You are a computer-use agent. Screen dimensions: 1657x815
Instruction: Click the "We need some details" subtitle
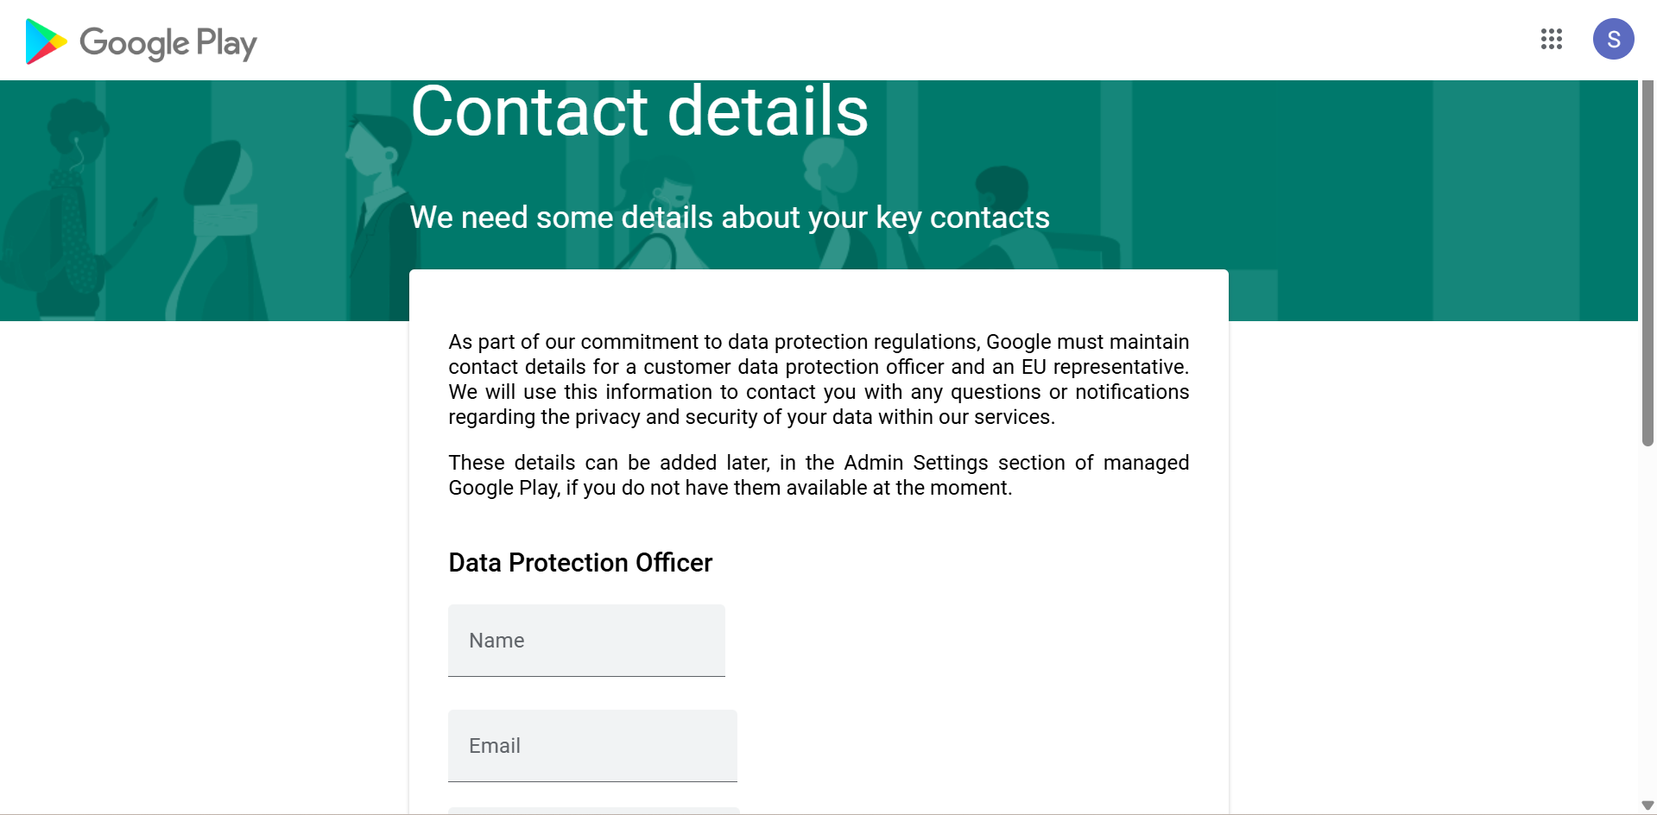point(730,218)
